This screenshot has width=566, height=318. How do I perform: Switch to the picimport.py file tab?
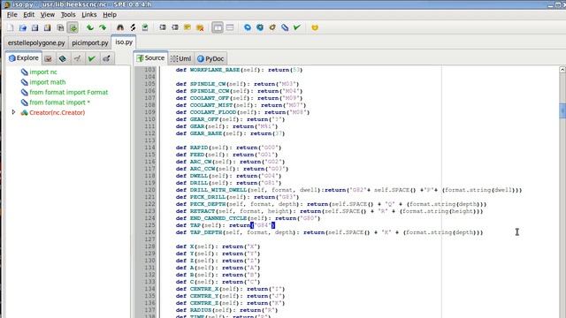pyautogui.click(x=90, y=43)
